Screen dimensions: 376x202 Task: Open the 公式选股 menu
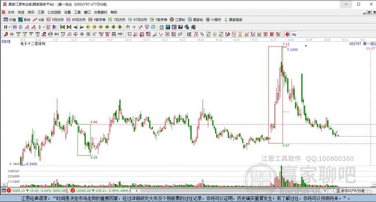pyautogui.click(x=54, y=12)
